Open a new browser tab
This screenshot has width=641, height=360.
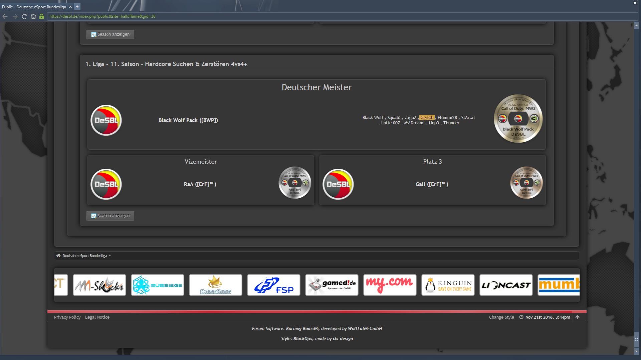tap(77, 7)
